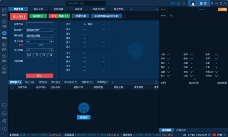Open the briefcase icon in left sidebar
228x137 pixels.
[4, 113]
